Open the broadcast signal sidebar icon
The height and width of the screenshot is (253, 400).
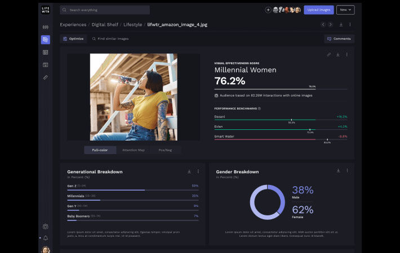coord(46,27)
